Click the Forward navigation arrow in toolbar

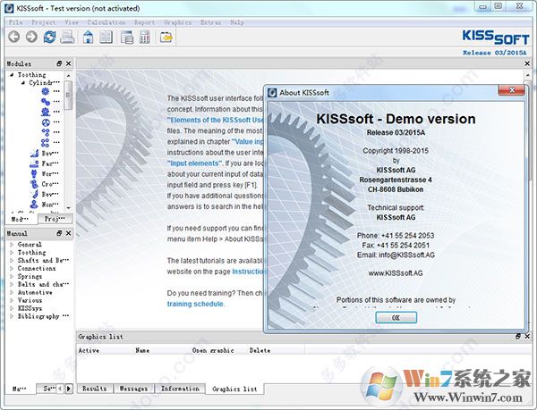[30, 37]
